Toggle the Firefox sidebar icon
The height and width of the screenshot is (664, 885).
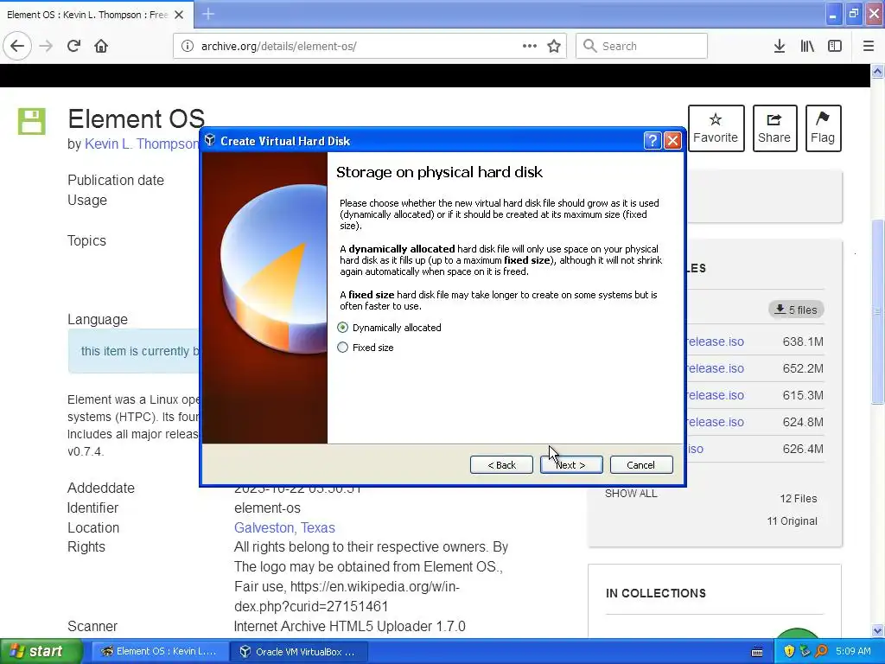(x=835, y=46)
